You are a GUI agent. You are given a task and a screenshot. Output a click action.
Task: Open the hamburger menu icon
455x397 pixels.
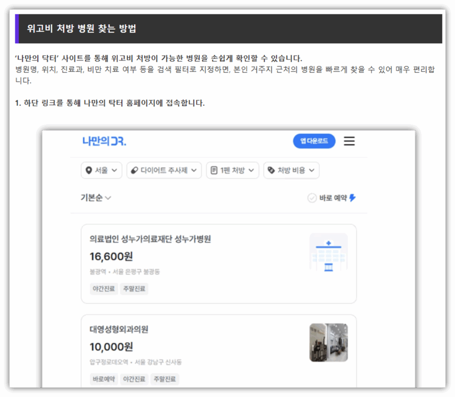point(349,141)
